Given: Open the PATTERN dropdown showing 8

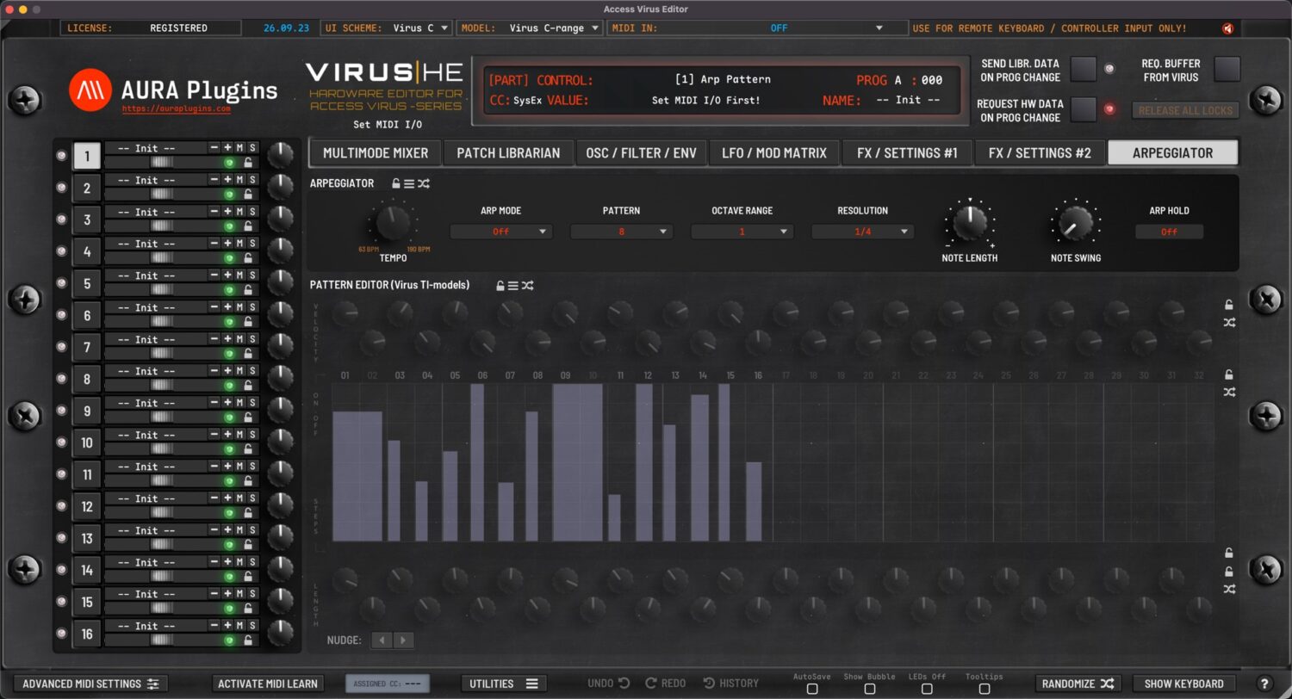Looking at the screenshot, I should tap(622, 232).
